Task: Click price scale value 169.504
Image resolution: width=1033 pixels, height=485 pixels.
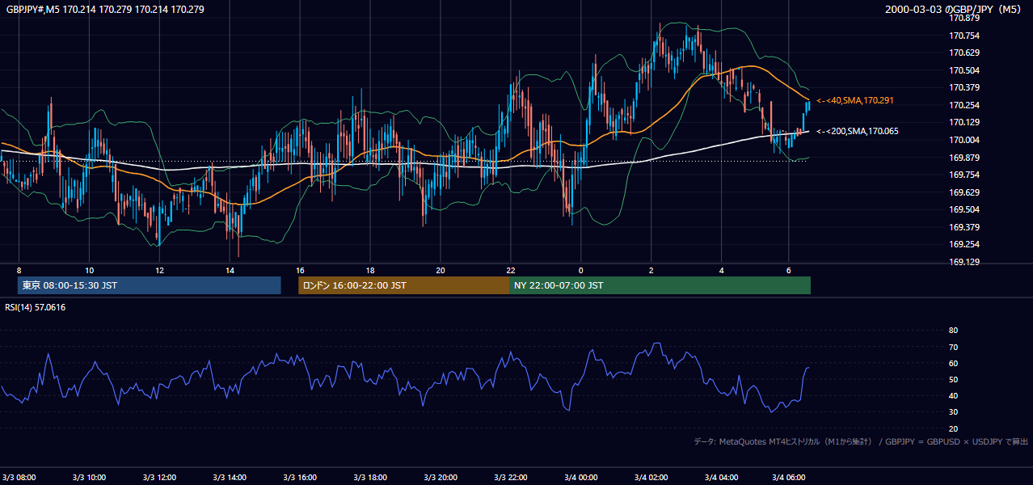Action: pyautogui.click(x=965, y=209)
